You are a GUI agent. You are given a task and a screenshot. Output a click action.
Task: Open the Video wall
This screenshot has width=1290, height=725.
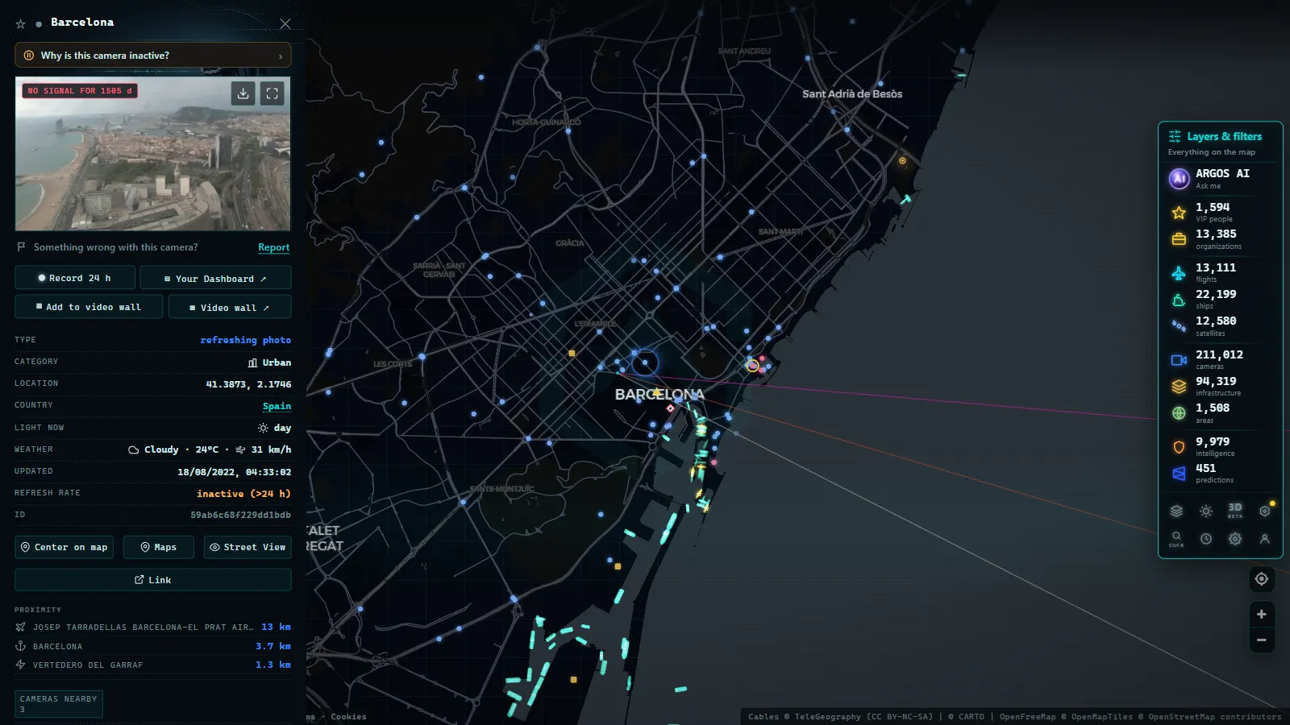coord(230,308)
